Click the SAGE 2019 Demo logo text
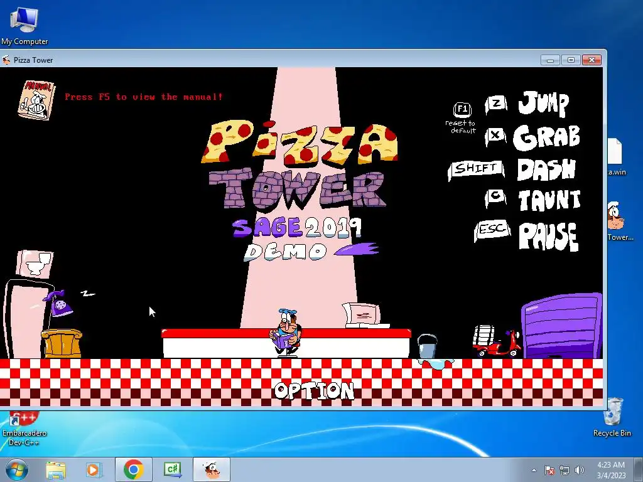Viewport: 643px width, 482px height. (x=306, y=239)
